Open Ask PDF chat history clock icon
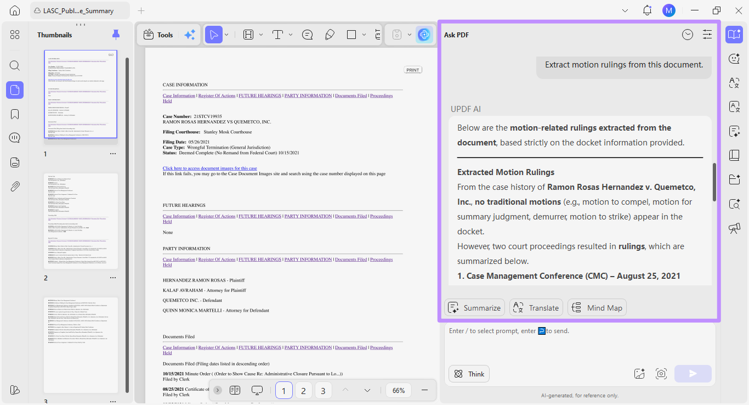 click(687, 35)
